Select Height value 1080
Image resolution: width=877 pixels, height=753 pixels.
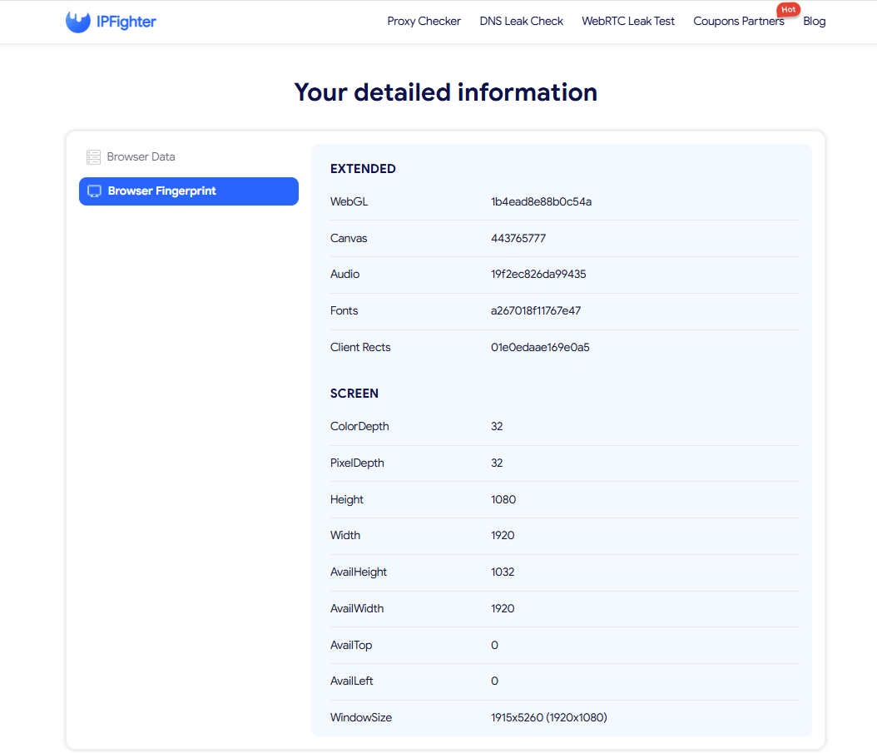(x=503, y=499)
